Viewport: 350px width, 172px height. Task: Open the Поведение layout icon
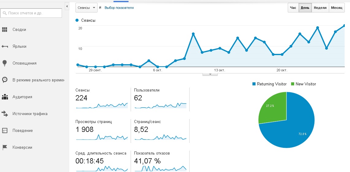click(x=5, y=131)
